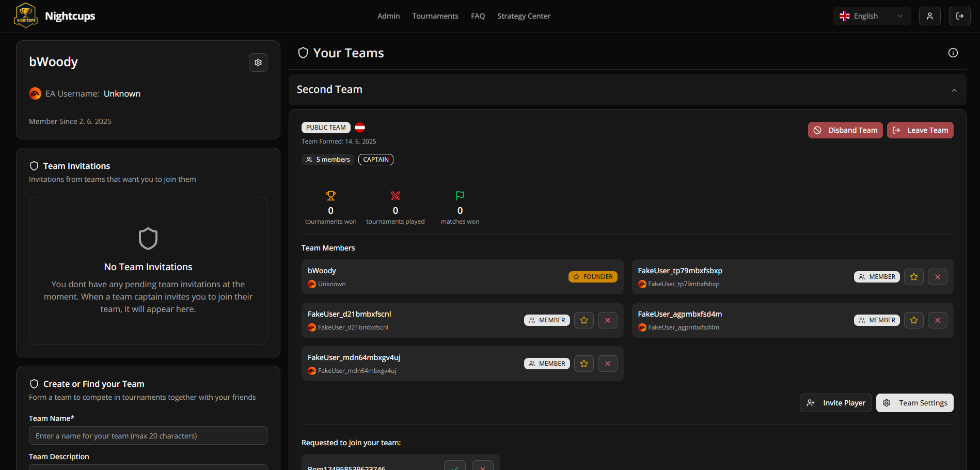Promote FakeUser_tp79mbxfsbxp with the star icon
Screen dimensions: 980x470
click(x=914, y=277)
